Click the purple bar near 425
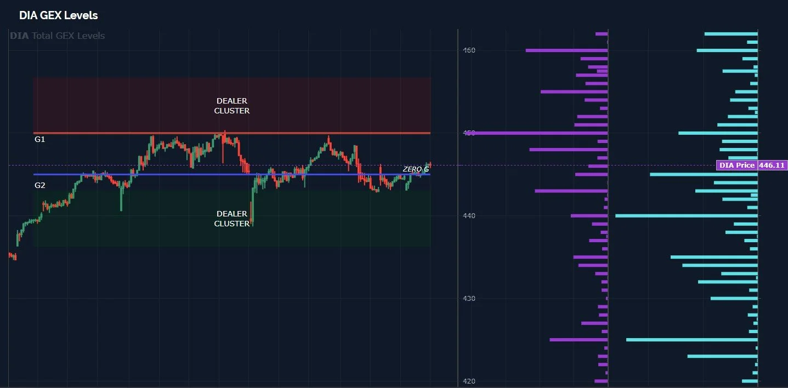The width and height of the screenshot is (788, 388). tap(579, 340)
